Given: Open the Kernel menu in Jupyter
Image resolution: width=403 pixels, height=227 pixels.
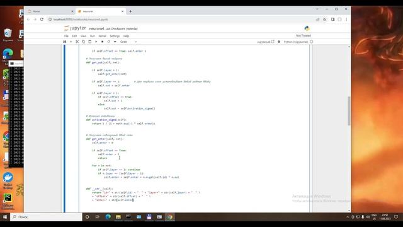Looking at the screenshot, I should (x=102, y=36).
